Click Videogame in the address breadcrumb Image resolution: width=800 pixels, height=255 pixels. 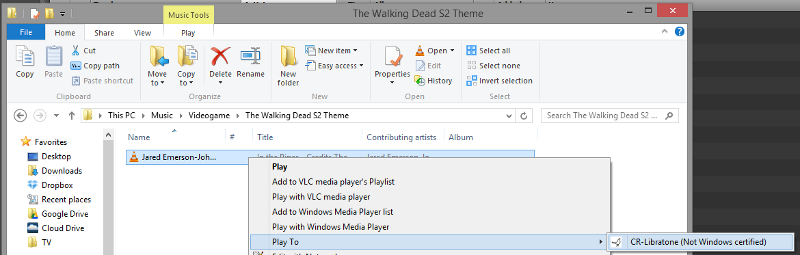pyautogui.click(x=209, y=116)
